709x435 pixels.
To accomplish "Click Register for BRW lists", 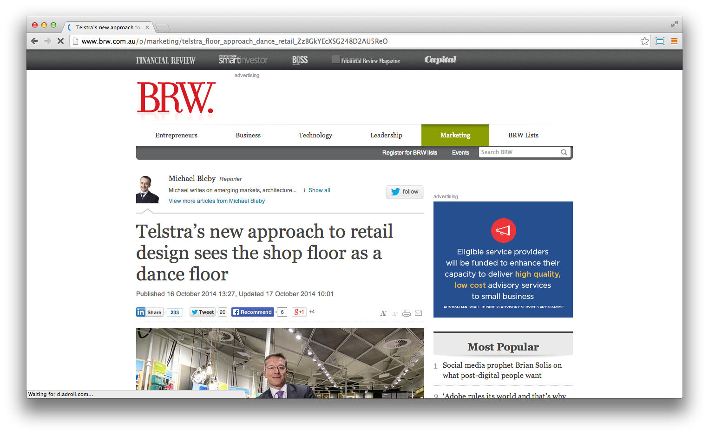I will pos(409,153).
